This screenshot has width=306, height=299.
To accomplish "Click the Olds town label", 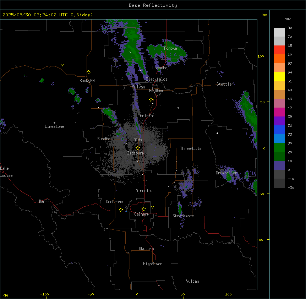I will point(138,140).
